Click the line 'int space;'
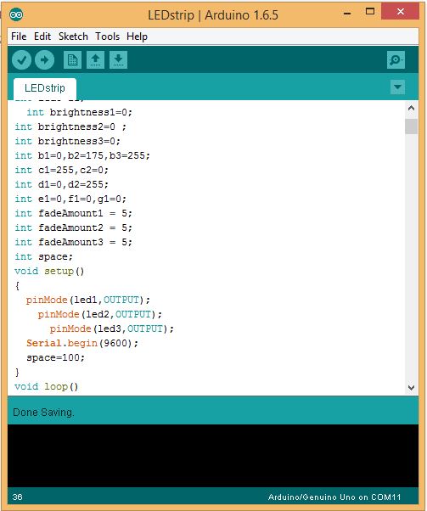Viewport: 427px width, 511px height. click(x=43, y=256)
